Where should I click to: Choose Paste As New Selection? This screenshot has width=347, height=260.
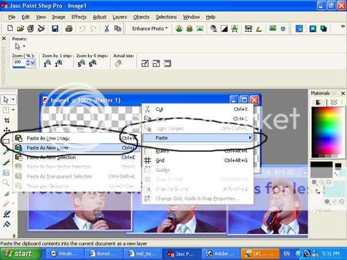[77, 157]
